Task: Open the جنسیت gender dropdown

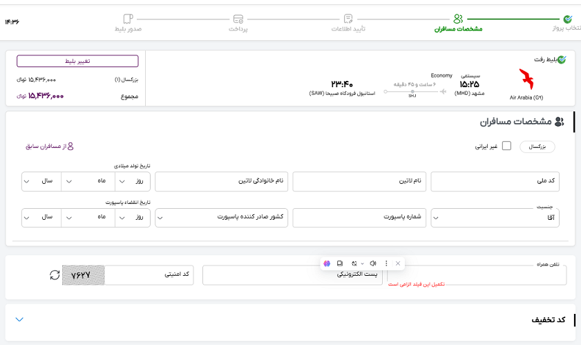Action: pyautogui.click(x=495, y=216)
